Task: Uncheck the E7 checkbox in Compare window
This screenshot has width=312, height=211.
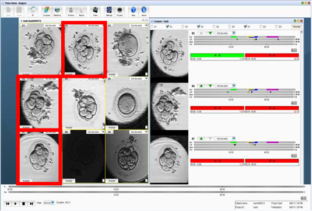Action: point(246,27)
